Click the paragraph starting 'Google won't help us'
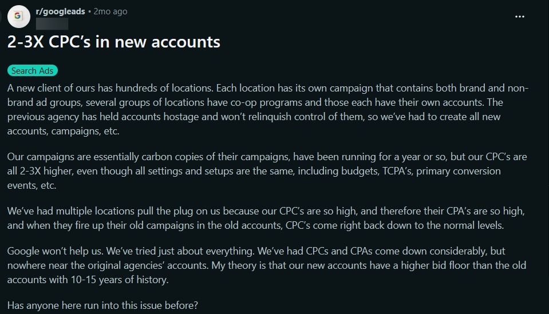This screenshot has width=549, height=314. (267, 265)
